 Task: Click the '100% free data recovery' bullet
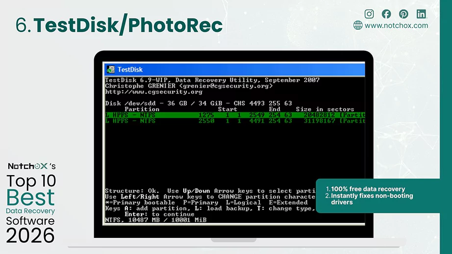click(x=368, y=189)
